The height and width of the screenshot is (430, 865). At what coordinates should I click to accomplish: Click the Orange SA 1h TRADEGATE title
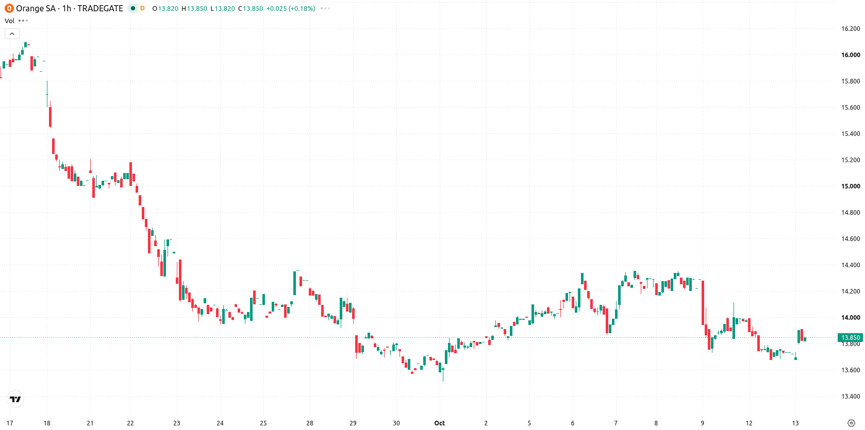pos(70,8)
